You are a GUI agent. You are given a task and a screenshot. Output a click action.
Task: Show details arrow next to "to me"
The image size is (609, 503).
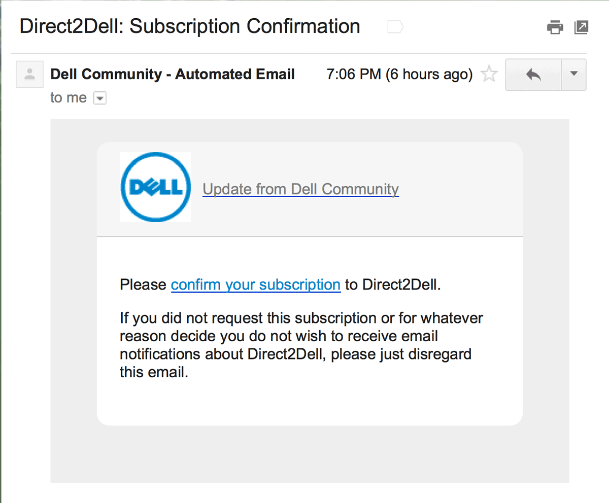[100, 98]
